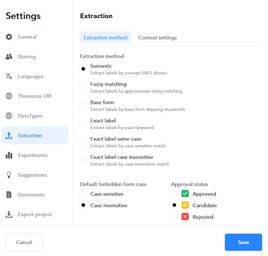Image resolution: width=268 pixels, height=256 pixels.
Task: Choose the Base form extraction method
Action: click(x=83, y=105)
